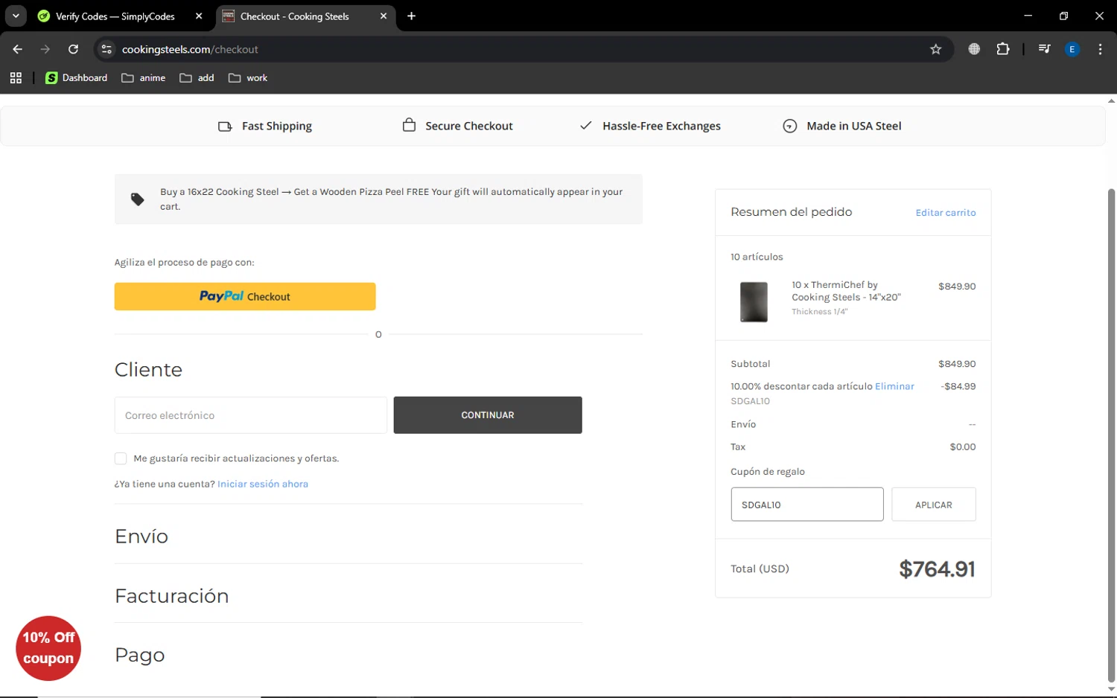1117x698 pixels.
Task: Click Iniciar sesión ahora link
Action: [x=263, y=484]
